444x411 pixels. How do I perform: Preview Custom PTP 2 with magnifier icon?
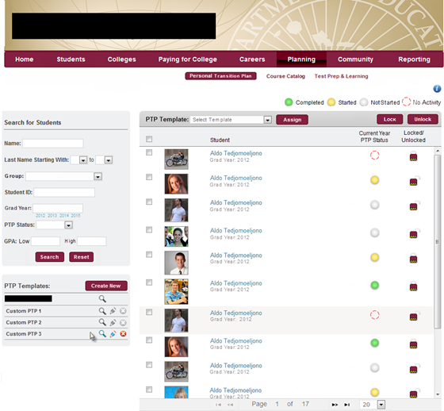pyautogui.click(x=102, y=322)
